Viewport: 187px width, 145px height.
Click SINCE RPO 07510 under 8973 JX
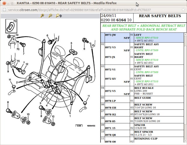click(146, 60)
